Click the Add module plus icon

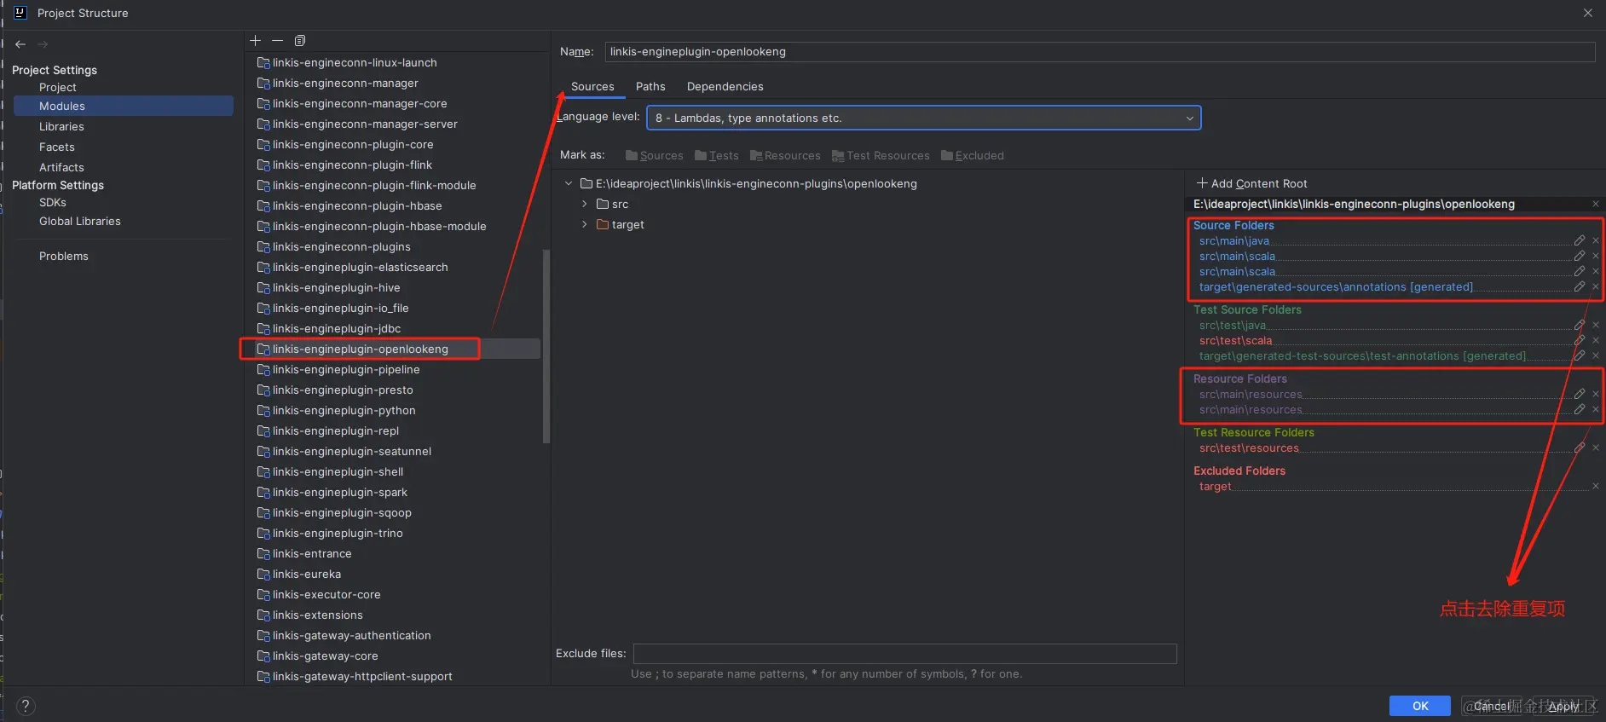tap(255, 40)
